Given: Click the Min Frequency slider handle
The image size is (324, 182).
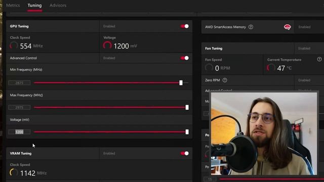Looking at the screenshot, I should (x=181, y=83).
